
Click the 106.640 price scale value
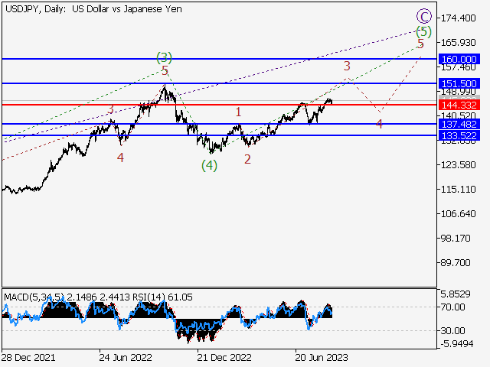coord(458,214)
